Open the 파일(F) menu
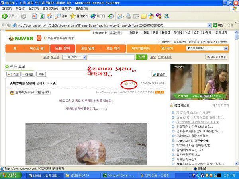Image resolution: width=239 pixels, height=179 pixels. (7, 8)
